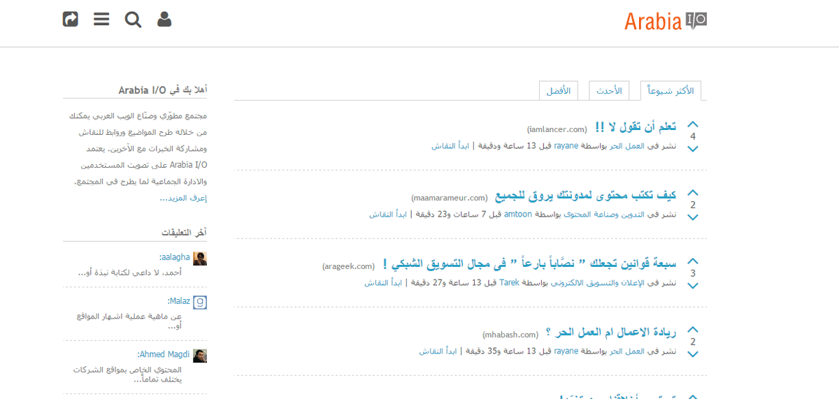Screen dimensions: 839x399
Task: Open Ahmed Magdi's name in recent comments
Action: 164,354
